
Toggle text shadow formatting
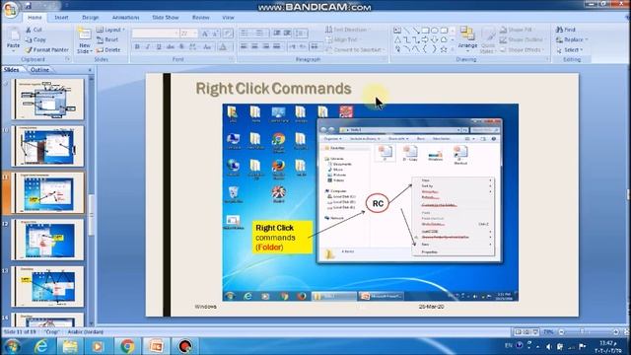181,47
